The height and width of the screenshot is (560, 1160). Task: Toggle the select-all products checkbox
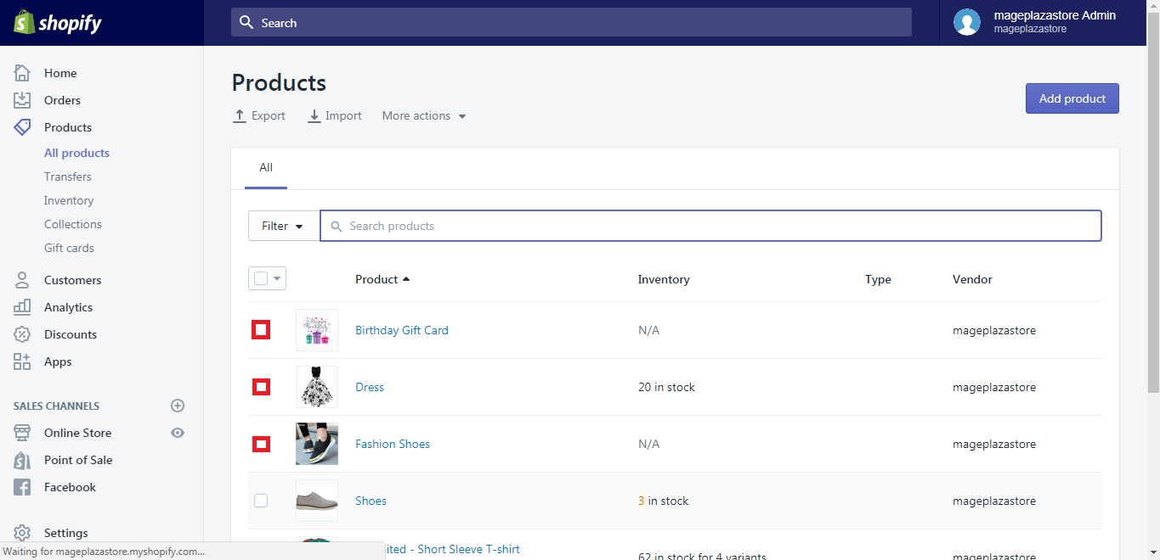point(261,278)
